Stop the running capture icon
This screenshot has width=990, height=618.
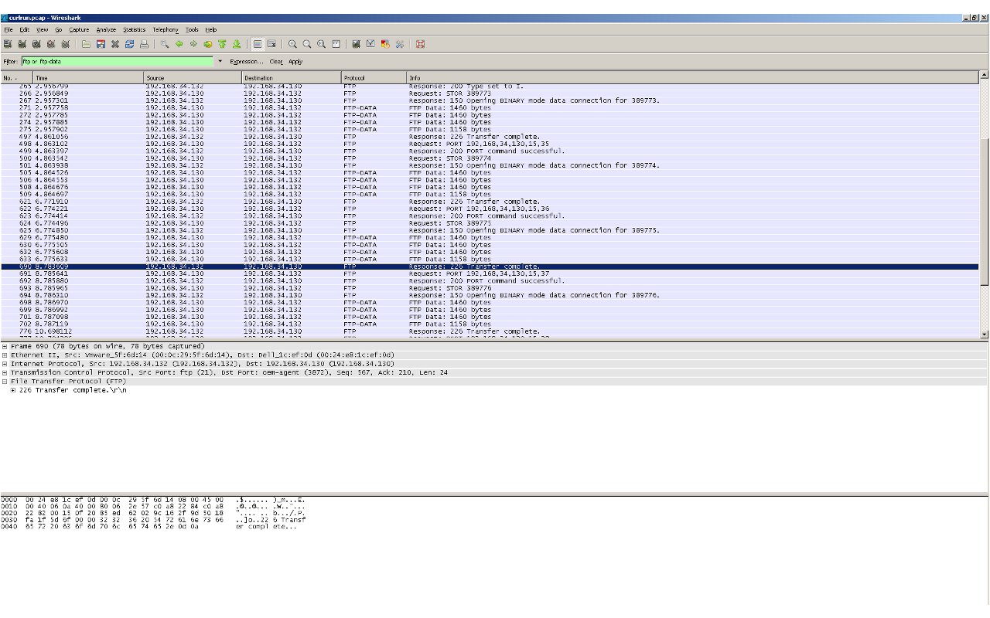coord(51,44)
